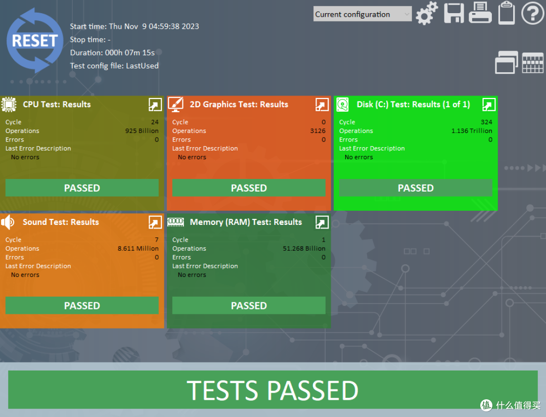Click the CPU chip icon
Image resolution: width=546 pixels, height=417 pixels.
[9, 105]
